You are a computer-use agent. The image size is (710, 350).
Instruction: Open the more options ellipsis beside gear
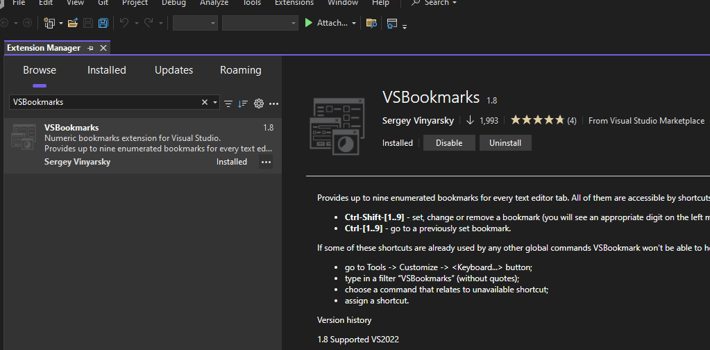pos(273,103)
